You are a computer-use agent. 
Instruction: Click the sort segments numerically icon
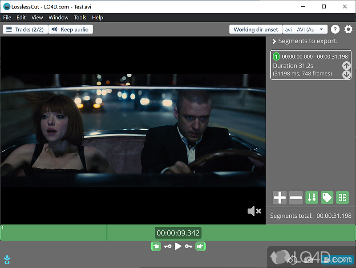tap(311, 198)
